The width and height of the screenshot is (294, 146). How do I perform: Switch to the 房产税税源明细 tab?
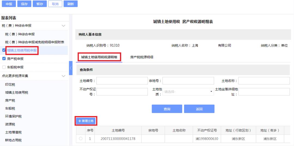142,57
